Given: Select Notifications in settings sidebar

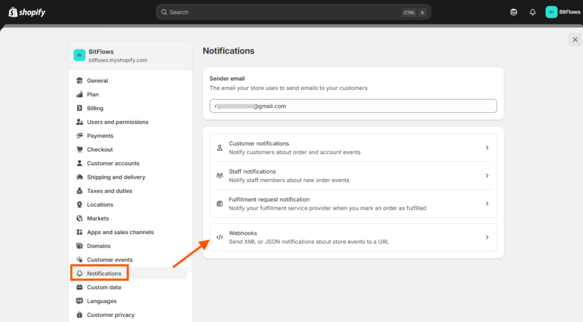Looking at the screenshot, I should coord(104,274).
